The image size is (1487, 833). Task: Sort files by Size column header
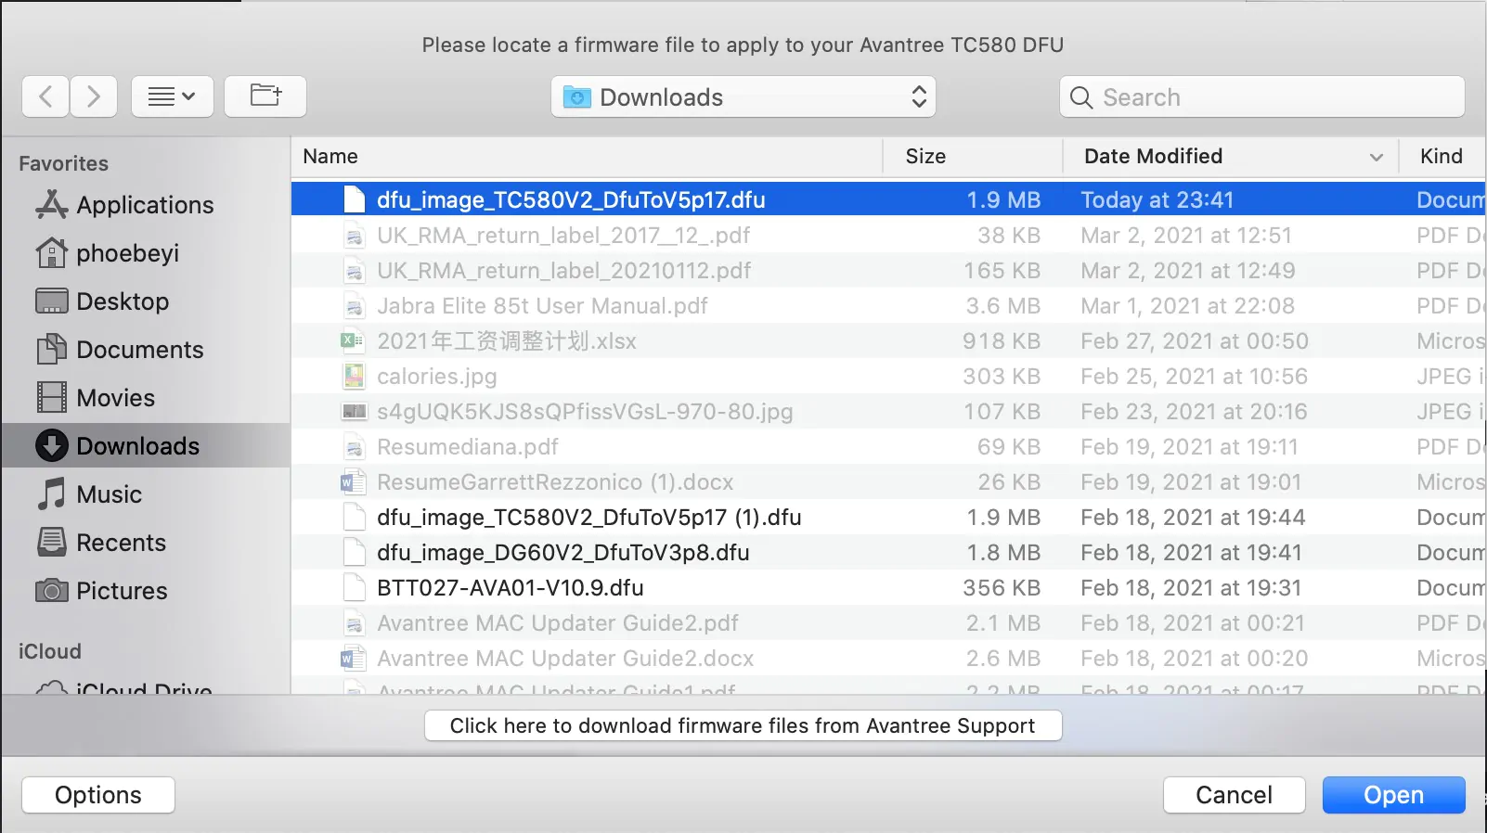[925, 157]
